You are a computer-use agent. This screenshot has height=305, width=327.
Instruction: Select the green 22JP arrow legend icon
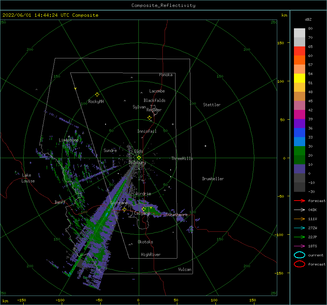tap(299, 237)
